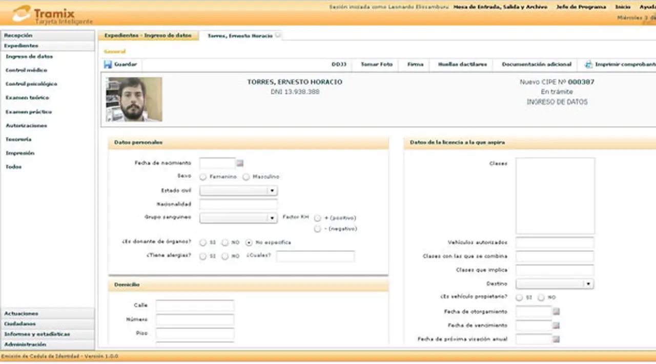
Task: Expand the Ciudadanos sidebar section
Action: coord(47,324)
